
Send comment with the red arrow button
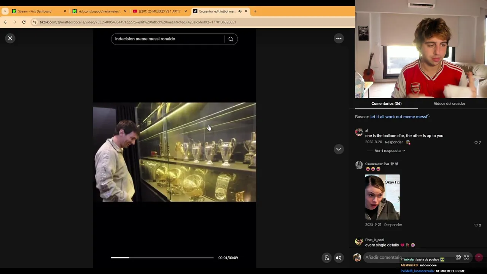pos(479,258)
